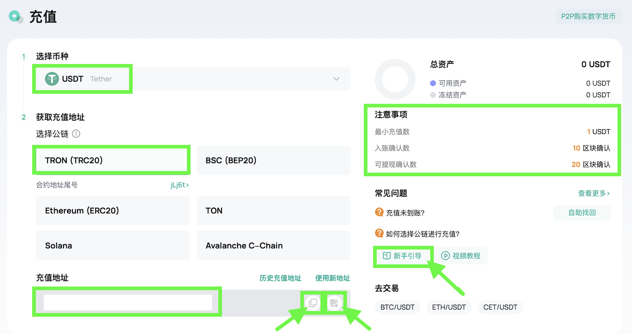Open the chain selection info tooltip icon

click(76, 134)
